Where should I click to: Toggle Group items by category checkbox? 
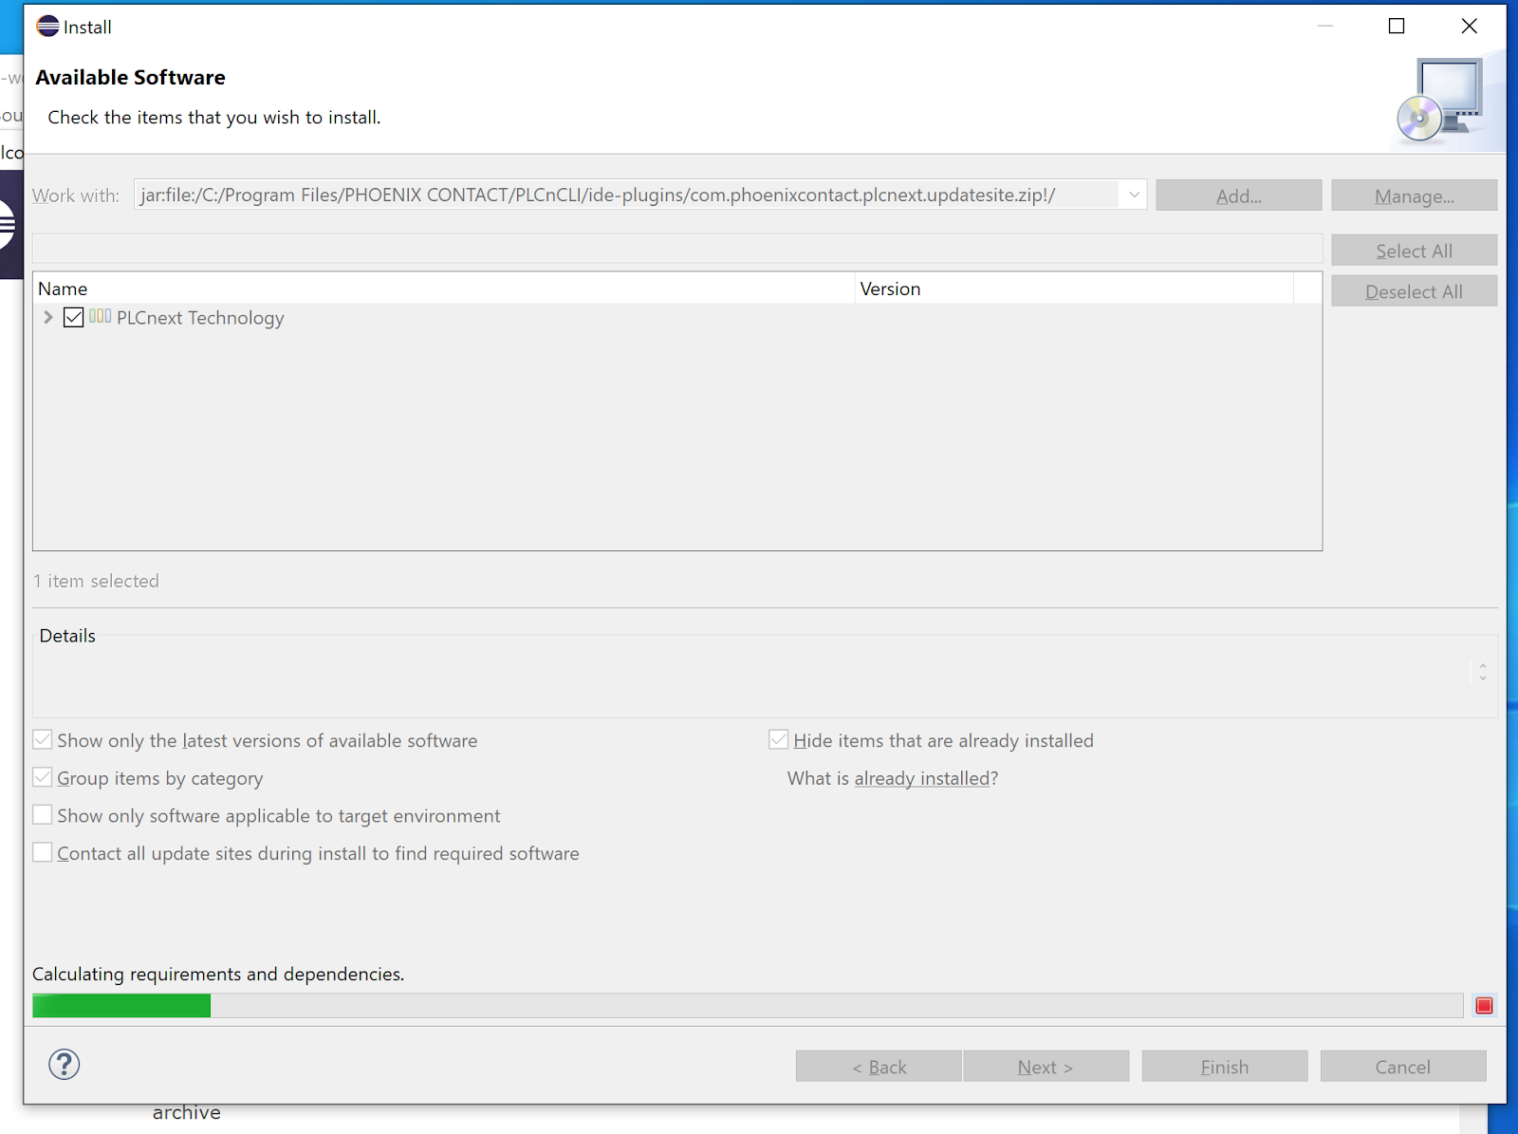[x=43, y=777]
